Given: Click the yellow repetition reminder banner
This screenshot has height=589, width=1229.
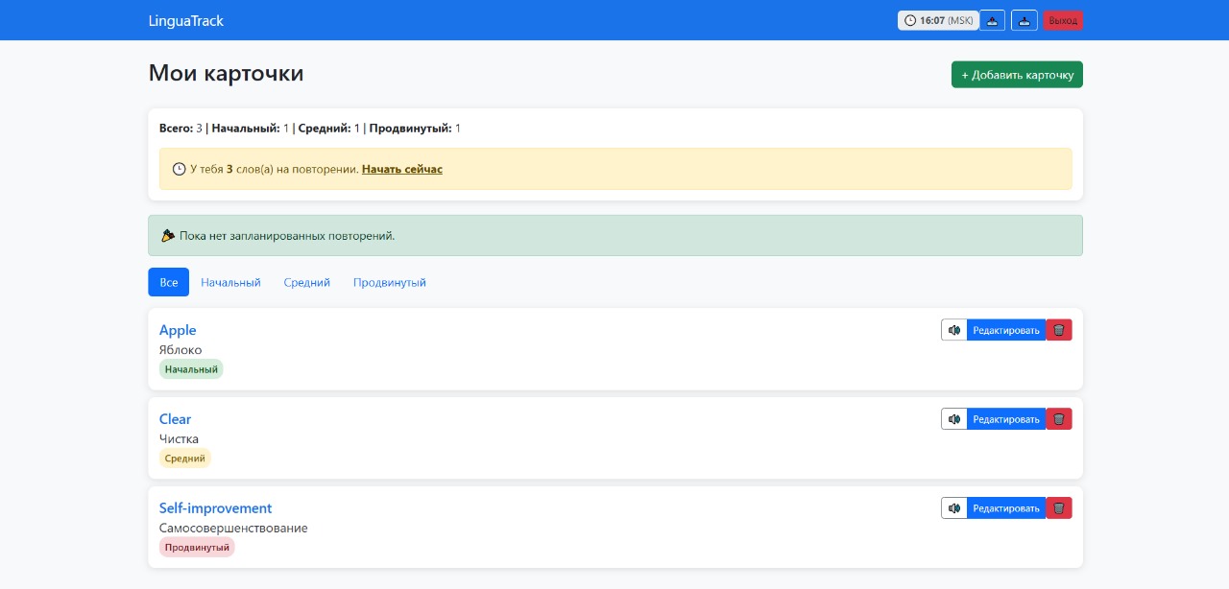Looking at the screenshot, I should [x=614, y=168].
